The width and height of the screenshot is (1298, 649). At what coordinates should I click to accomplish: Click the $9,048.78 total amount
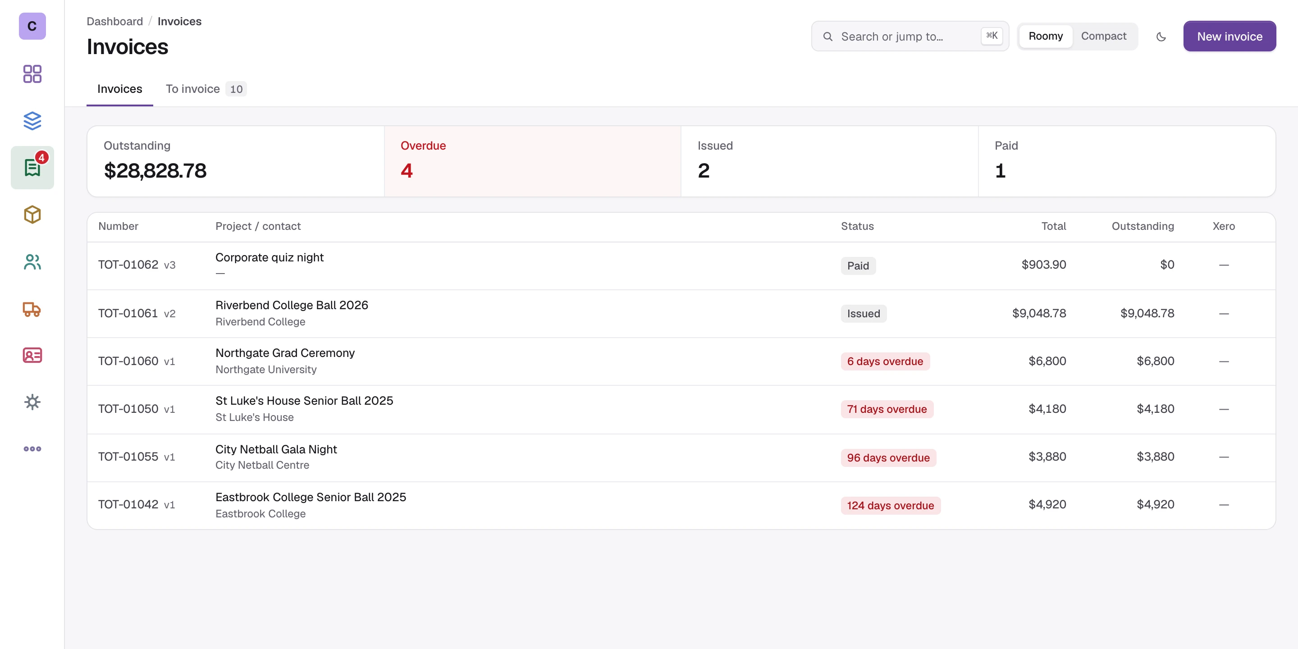[x=1039, y=313]
